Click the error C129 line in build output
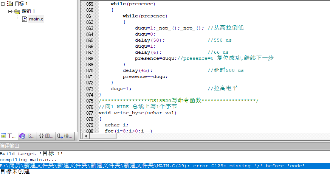The height and width of the screenshot is (179, 330). 151,166
